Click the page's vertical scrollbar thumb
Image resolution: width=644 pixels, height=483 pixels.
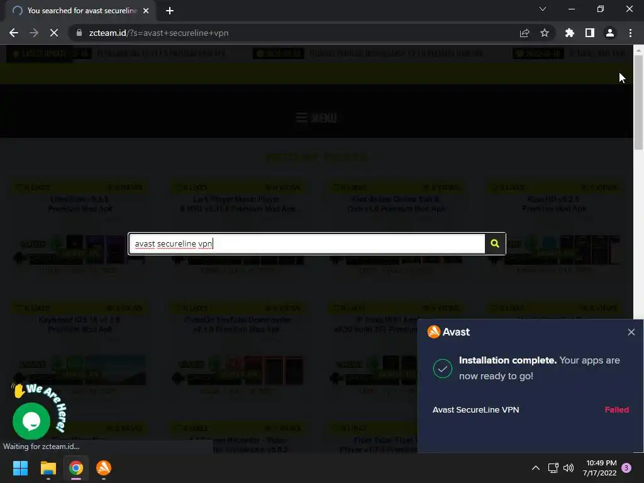[638, 103]
